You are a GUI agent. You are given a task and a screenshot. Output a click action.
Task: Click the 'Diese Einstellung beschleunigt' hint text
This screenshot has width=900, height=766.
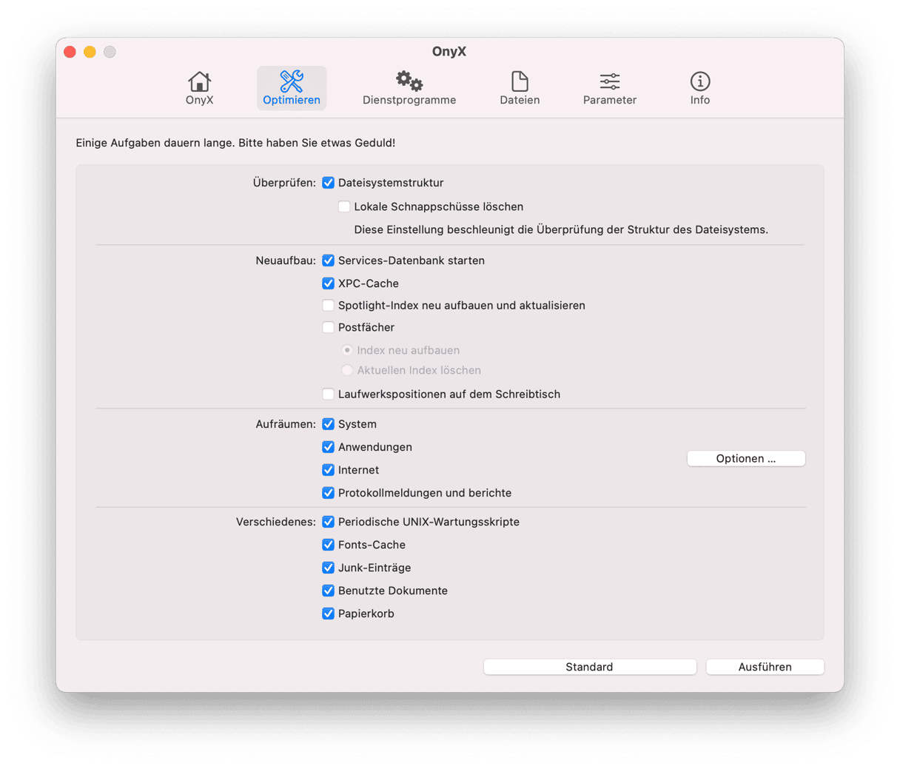(561, 229)
